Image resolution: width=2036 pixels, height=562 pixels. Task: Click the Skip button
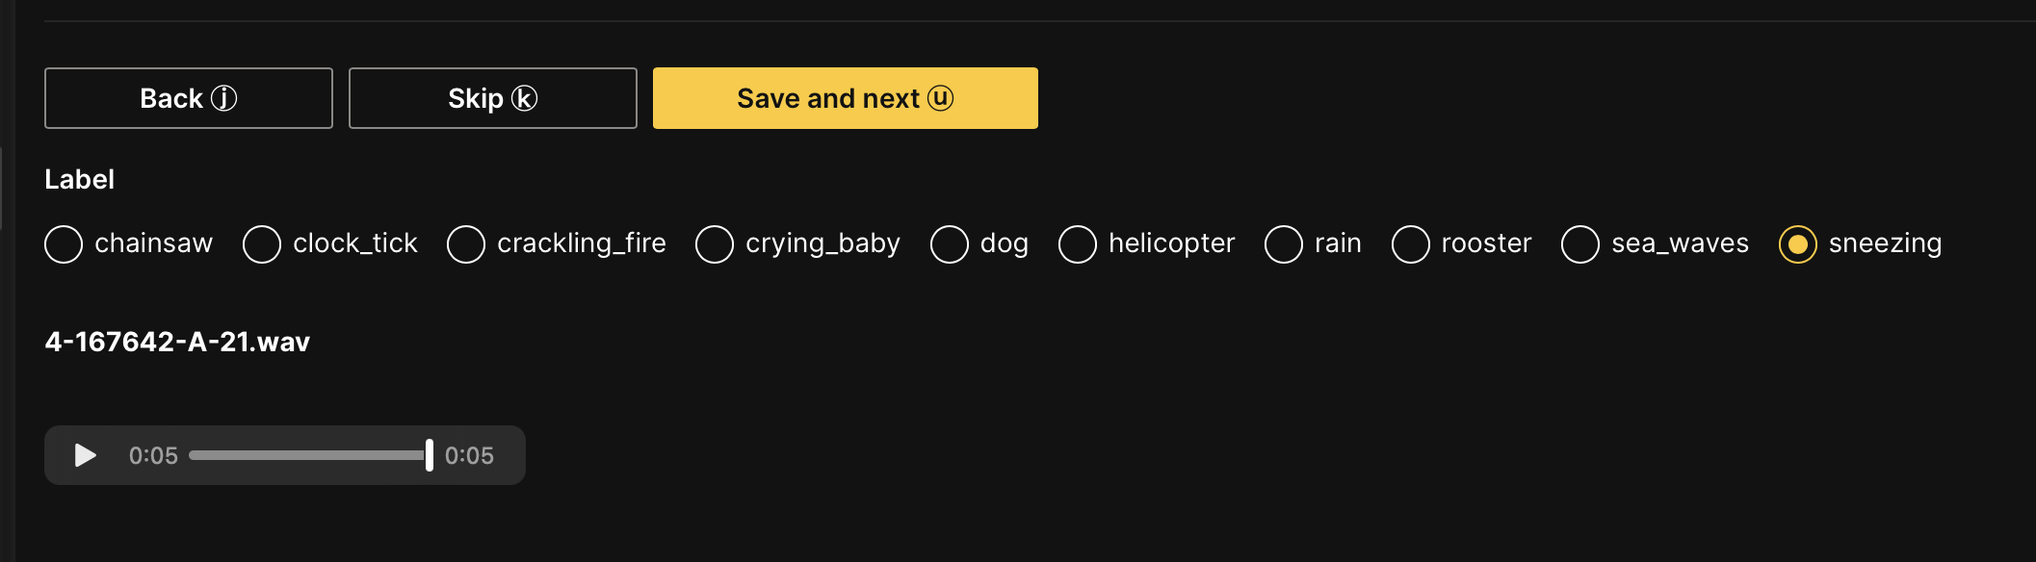coord(492,97)
